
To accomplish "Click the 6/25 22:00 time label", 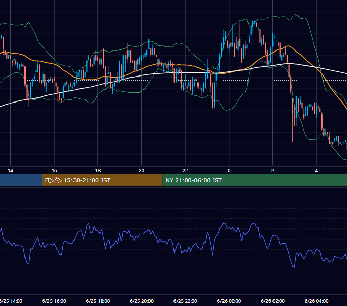I will 185,301.
